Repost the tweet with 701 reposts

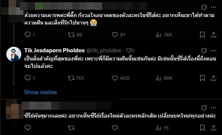pyautogui.click(x=76, y=78)
